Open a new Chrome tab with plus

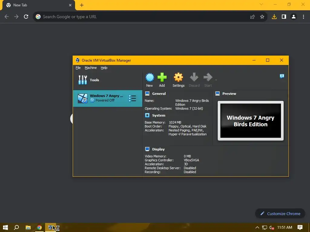tap(82, 5)
